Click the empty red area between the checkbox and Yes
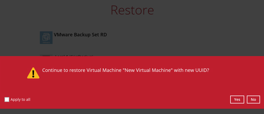 127,100
